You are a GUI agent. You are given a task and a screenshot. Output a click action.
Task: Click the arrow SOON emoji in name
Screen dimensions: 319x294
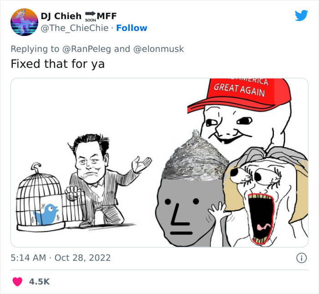click(90, 16)
